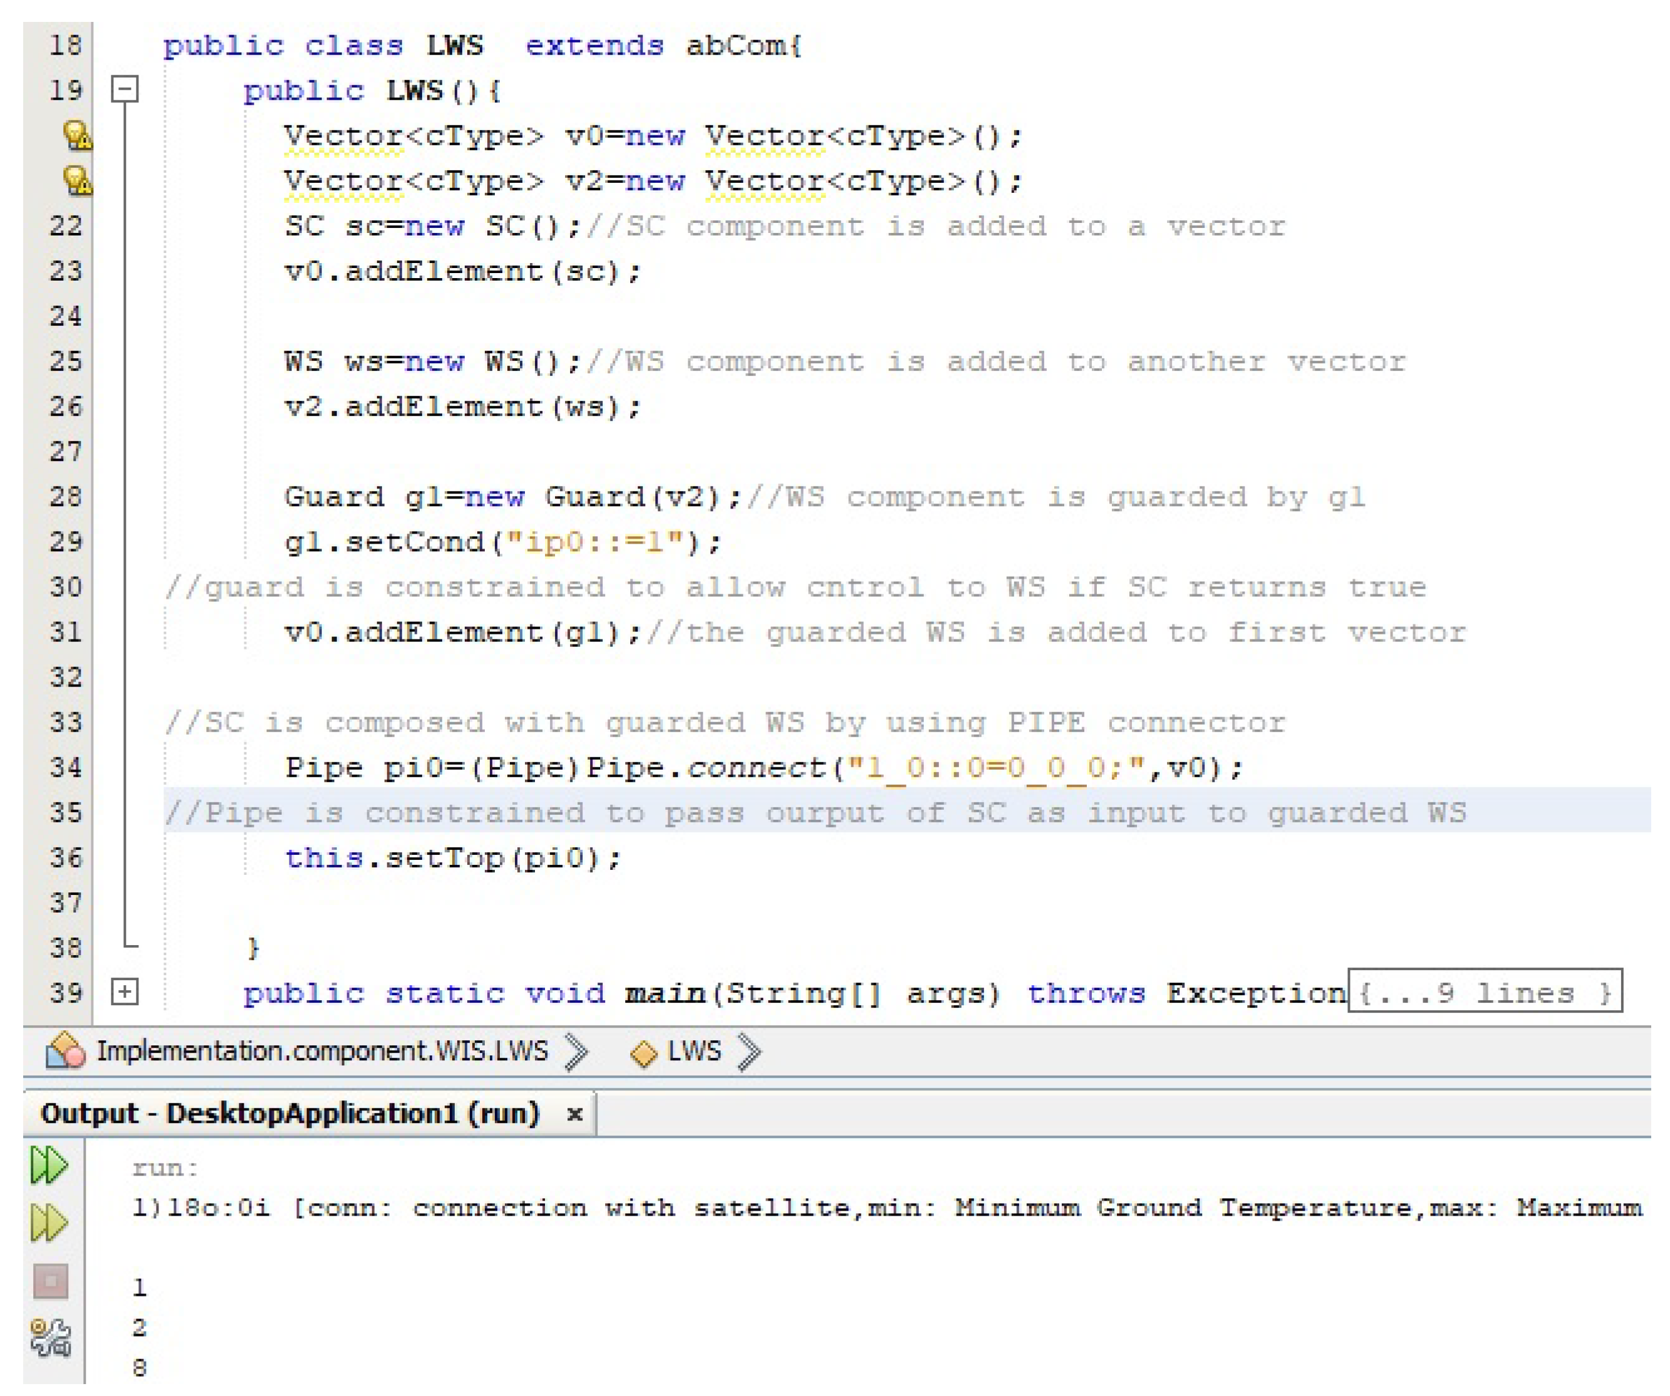The height and width of the screenshot is (1396, 1670).
Task: Click the green Re-run icon in Output
Action: (49, 1166)
